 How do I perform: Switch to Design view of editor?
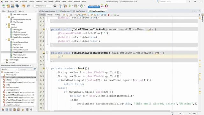pyautogui.click(x=50, y=15)
